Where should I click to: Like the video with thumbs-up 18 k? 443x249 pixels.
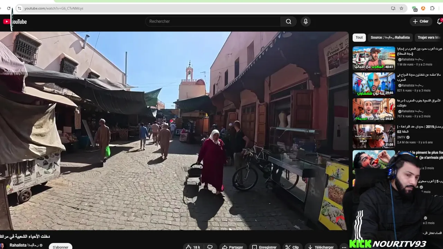(x=193, y=247)
